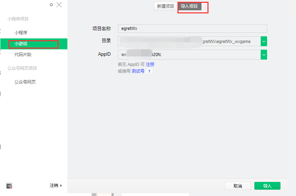Click the 注册 link
The width and height of the screenshot is (296, 196).
[x=150, y=65]
